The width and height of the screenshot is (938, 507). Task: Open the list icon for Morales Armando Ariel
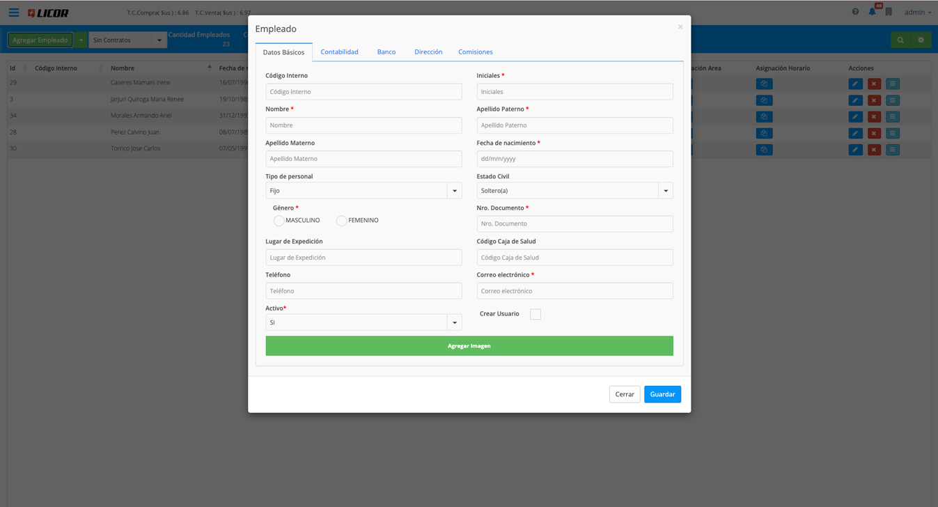click(892, 117)
